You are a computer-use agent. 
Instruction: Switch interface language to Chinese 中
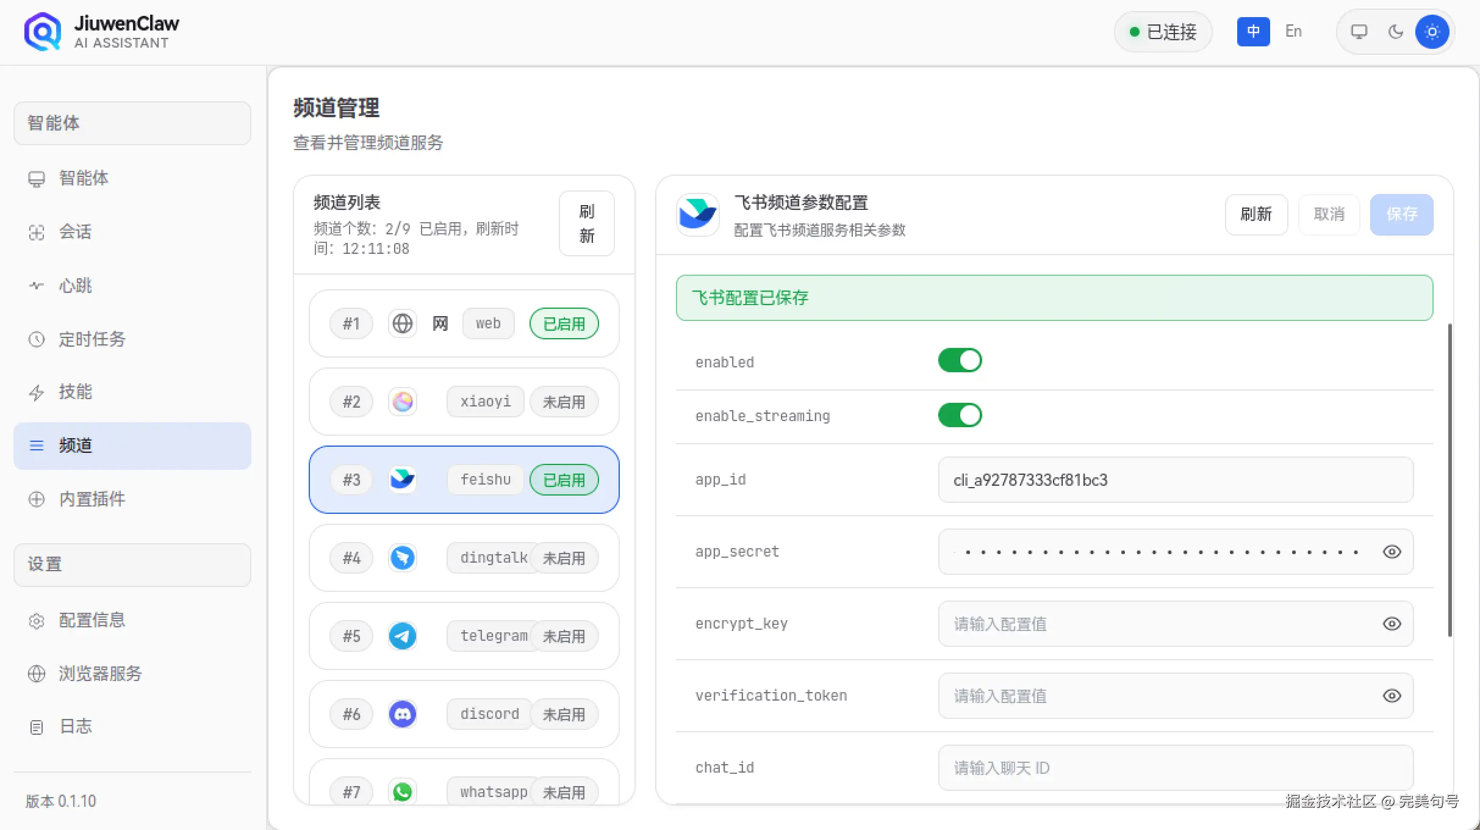pyautogui.click(x=1253, y=32)
